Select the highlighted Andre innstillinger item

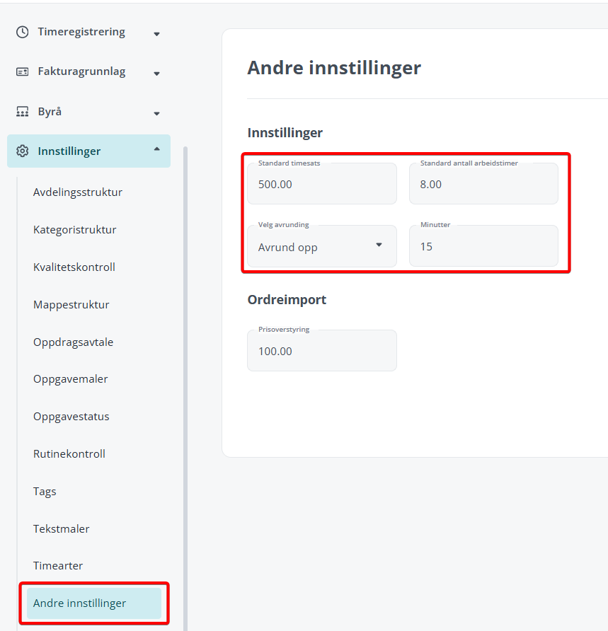click(x=94, y=603)
